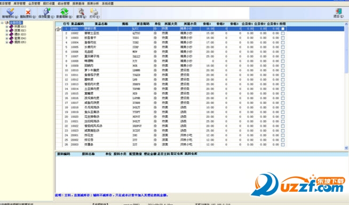Expand the 凉菜 (02) category node

pyautogui.click(x=7, y=30)
